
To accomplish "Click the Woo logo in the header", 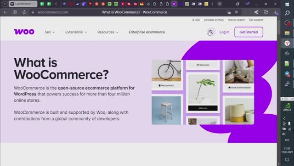I will click(24, 32).
